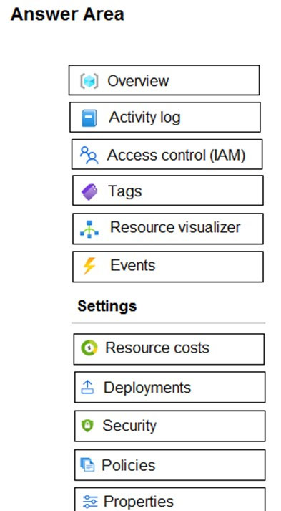The height and width of the screenshot is (511, 281).
Task: Click the green Security shield icon
Action: (87, 426)
